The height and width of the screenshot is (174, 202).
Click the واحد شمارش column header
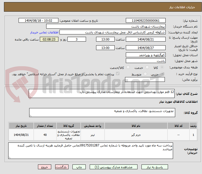[92, 126]
